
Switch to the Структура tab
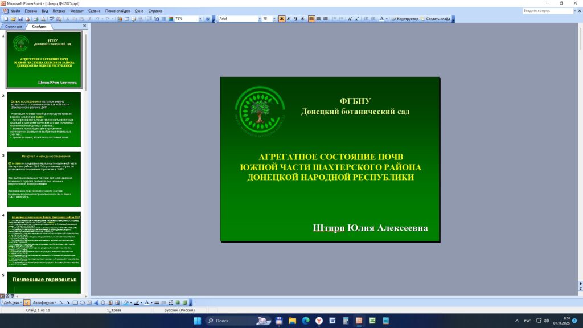[x=13, y=26]
